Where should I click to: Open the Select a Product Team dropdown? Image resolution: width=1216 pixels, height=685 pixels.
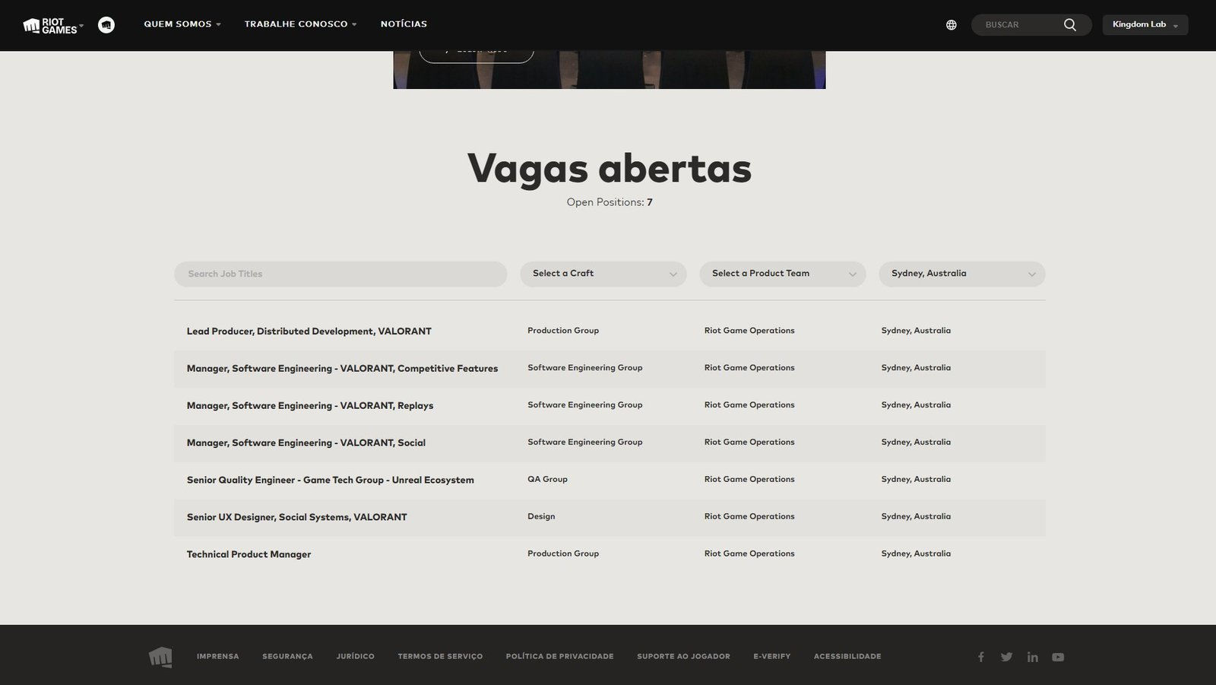pyautogui.click(x=782, y=274)
